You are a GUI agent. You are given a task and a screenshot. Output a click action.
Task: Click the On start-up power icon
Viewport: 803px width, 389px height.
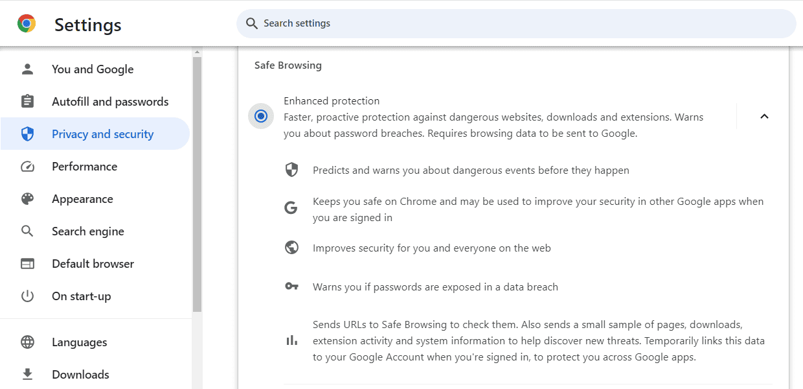(27, 296)
